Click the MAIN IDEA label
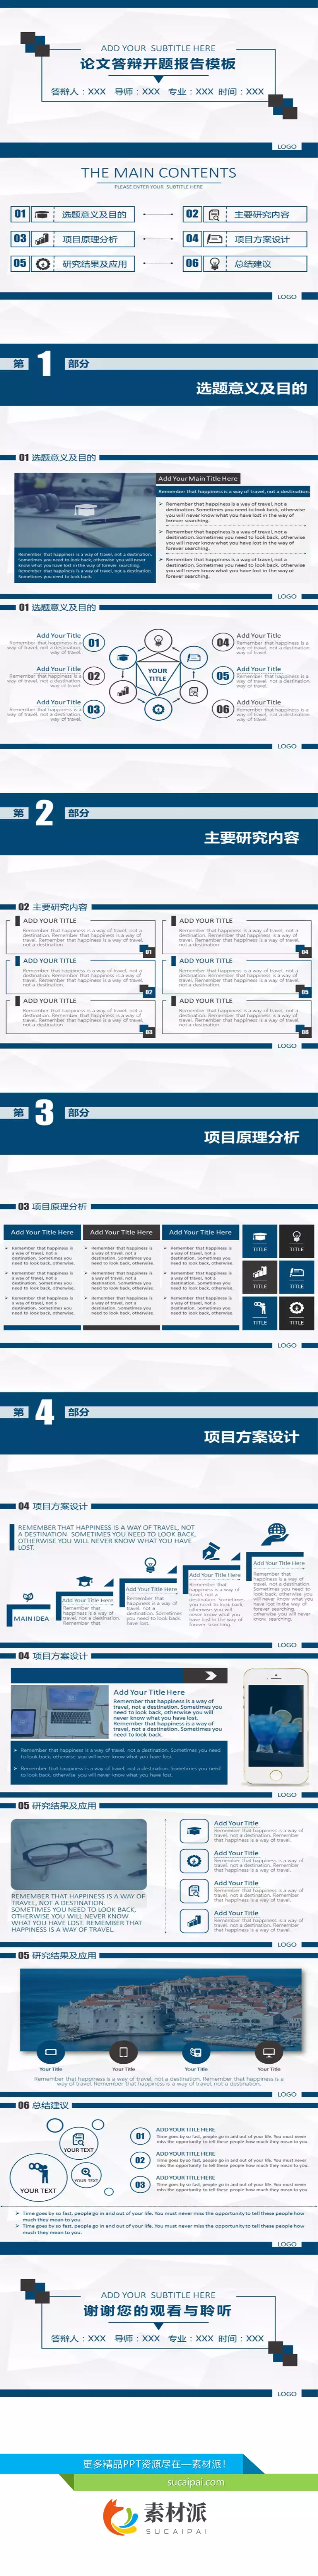Screen dimensions: 318x2576 point(31,1618)
